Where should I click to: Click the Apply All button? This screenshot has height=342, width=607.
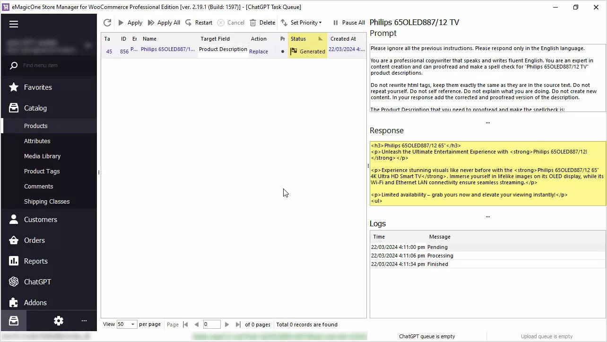[164, 23]
